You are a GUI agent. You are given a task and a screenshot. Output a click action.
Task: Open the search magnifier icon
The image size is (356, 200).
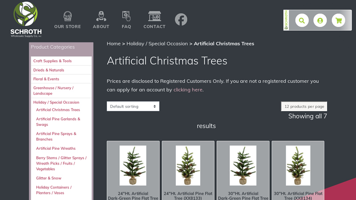[302, 20]
